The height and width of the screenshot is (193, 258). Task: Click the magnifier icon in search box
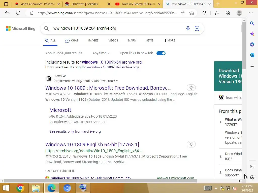(x=46, y=28)
